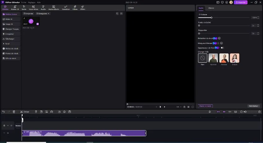Click the Volume slider handle
The width and height of the screenshot is (263, 143).
pos(212,18)
